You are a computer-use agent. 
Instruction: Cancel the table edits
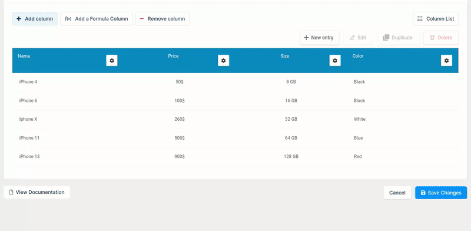[397, 193]
